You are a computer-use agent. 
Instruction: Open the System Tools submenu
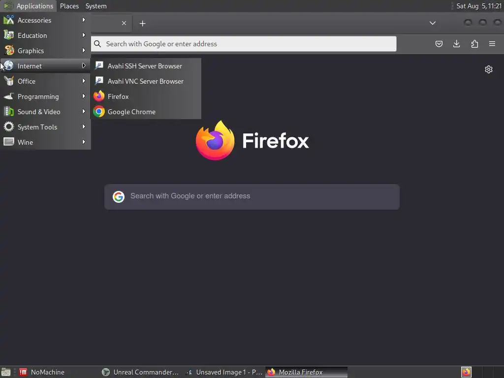coord(45,127)
